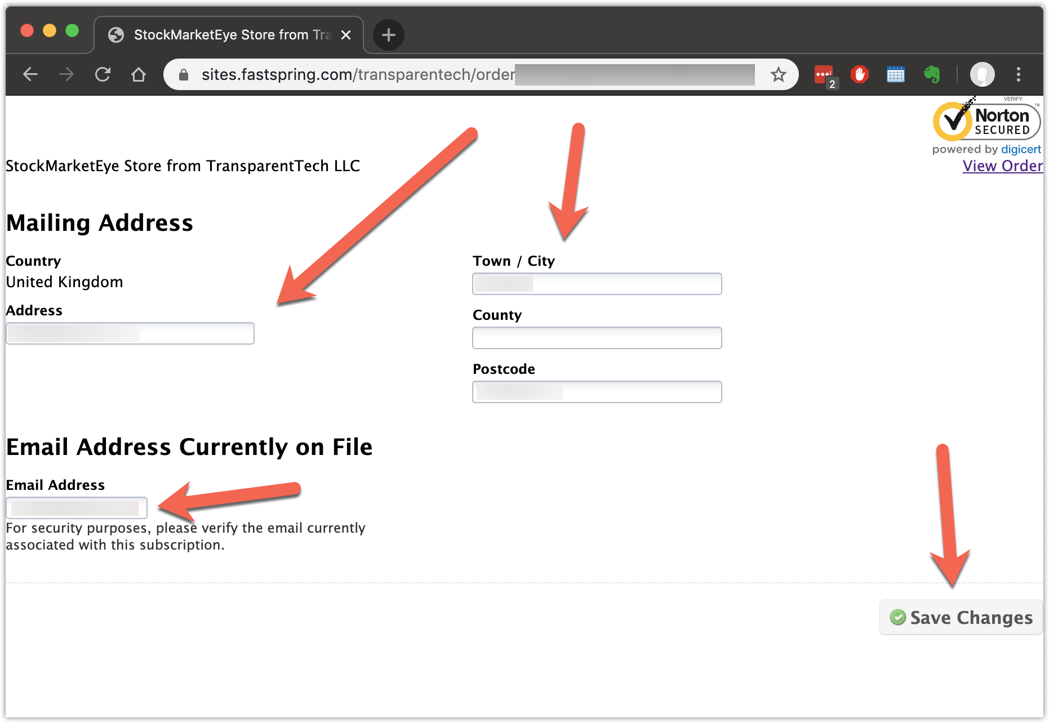Viewport: 1049px width, 723px height.
Task: Open the browser home page
Action: 139,74
